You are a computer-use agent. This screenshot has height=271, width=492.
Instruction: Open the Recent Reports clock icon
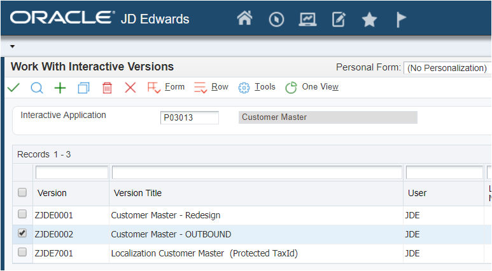tap(276, 20)
